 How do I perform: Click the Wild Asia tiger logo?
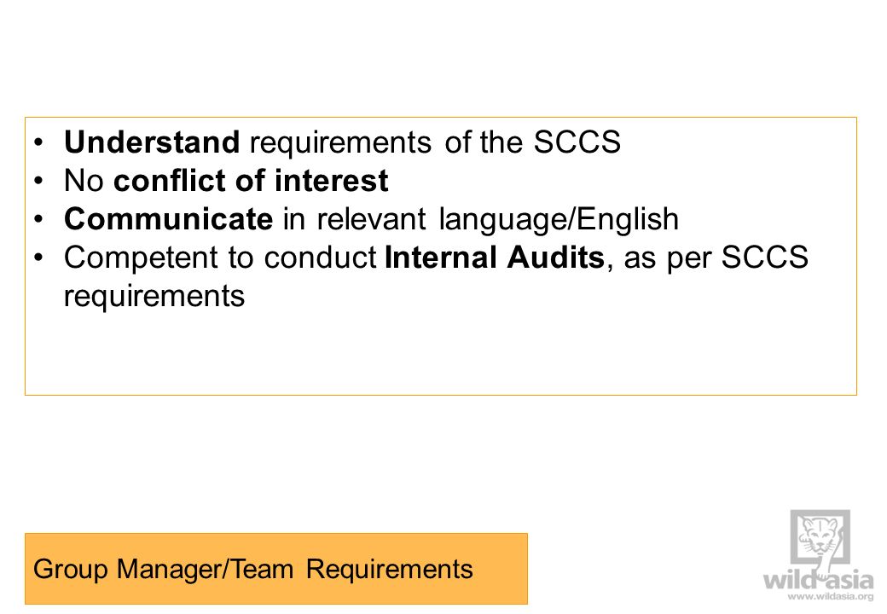click(x=820, y=537)
